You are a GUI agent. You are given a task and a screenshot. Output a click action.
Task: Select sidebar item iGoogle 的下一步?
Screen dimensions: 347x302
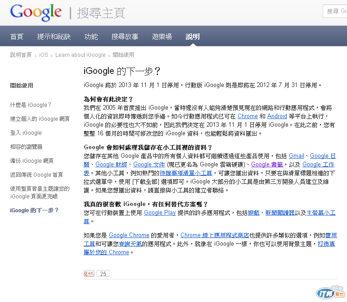click(x=34, y=210)
